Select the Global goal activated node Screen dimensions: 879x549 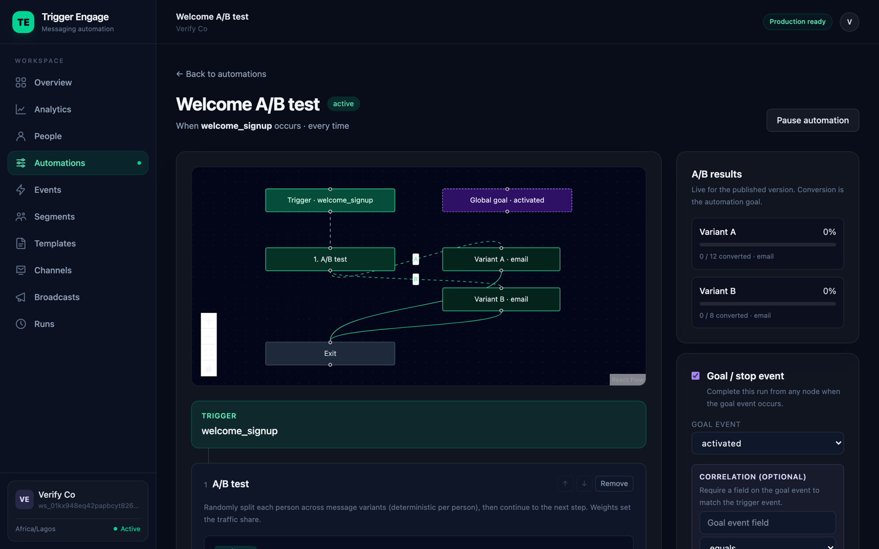[x=507, y=200]
